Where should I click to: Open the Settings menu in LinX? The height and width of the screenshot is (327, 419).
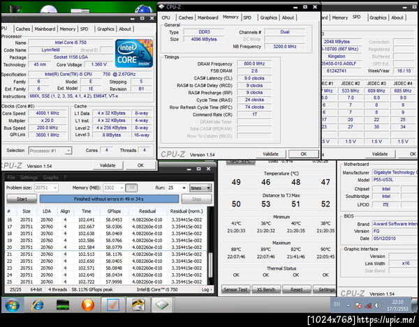click(29, 177)
